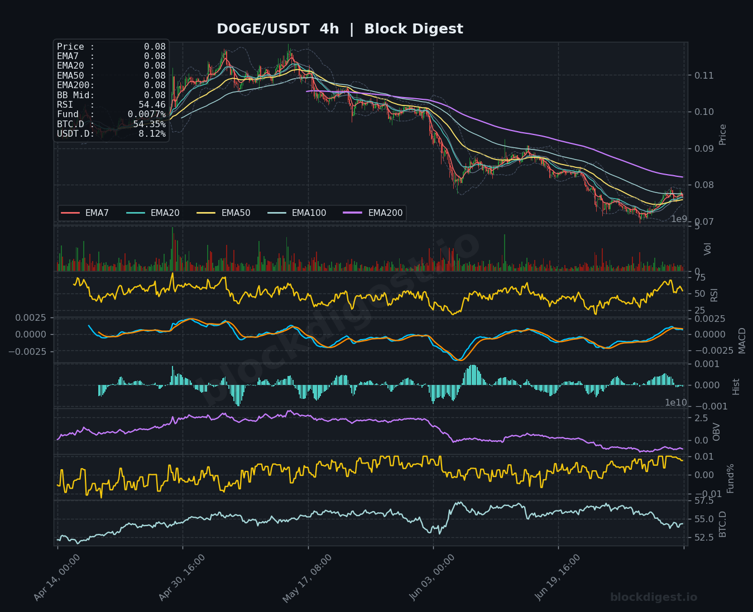
Task: Click the MACD panel axis label
Action: [742, 340]
